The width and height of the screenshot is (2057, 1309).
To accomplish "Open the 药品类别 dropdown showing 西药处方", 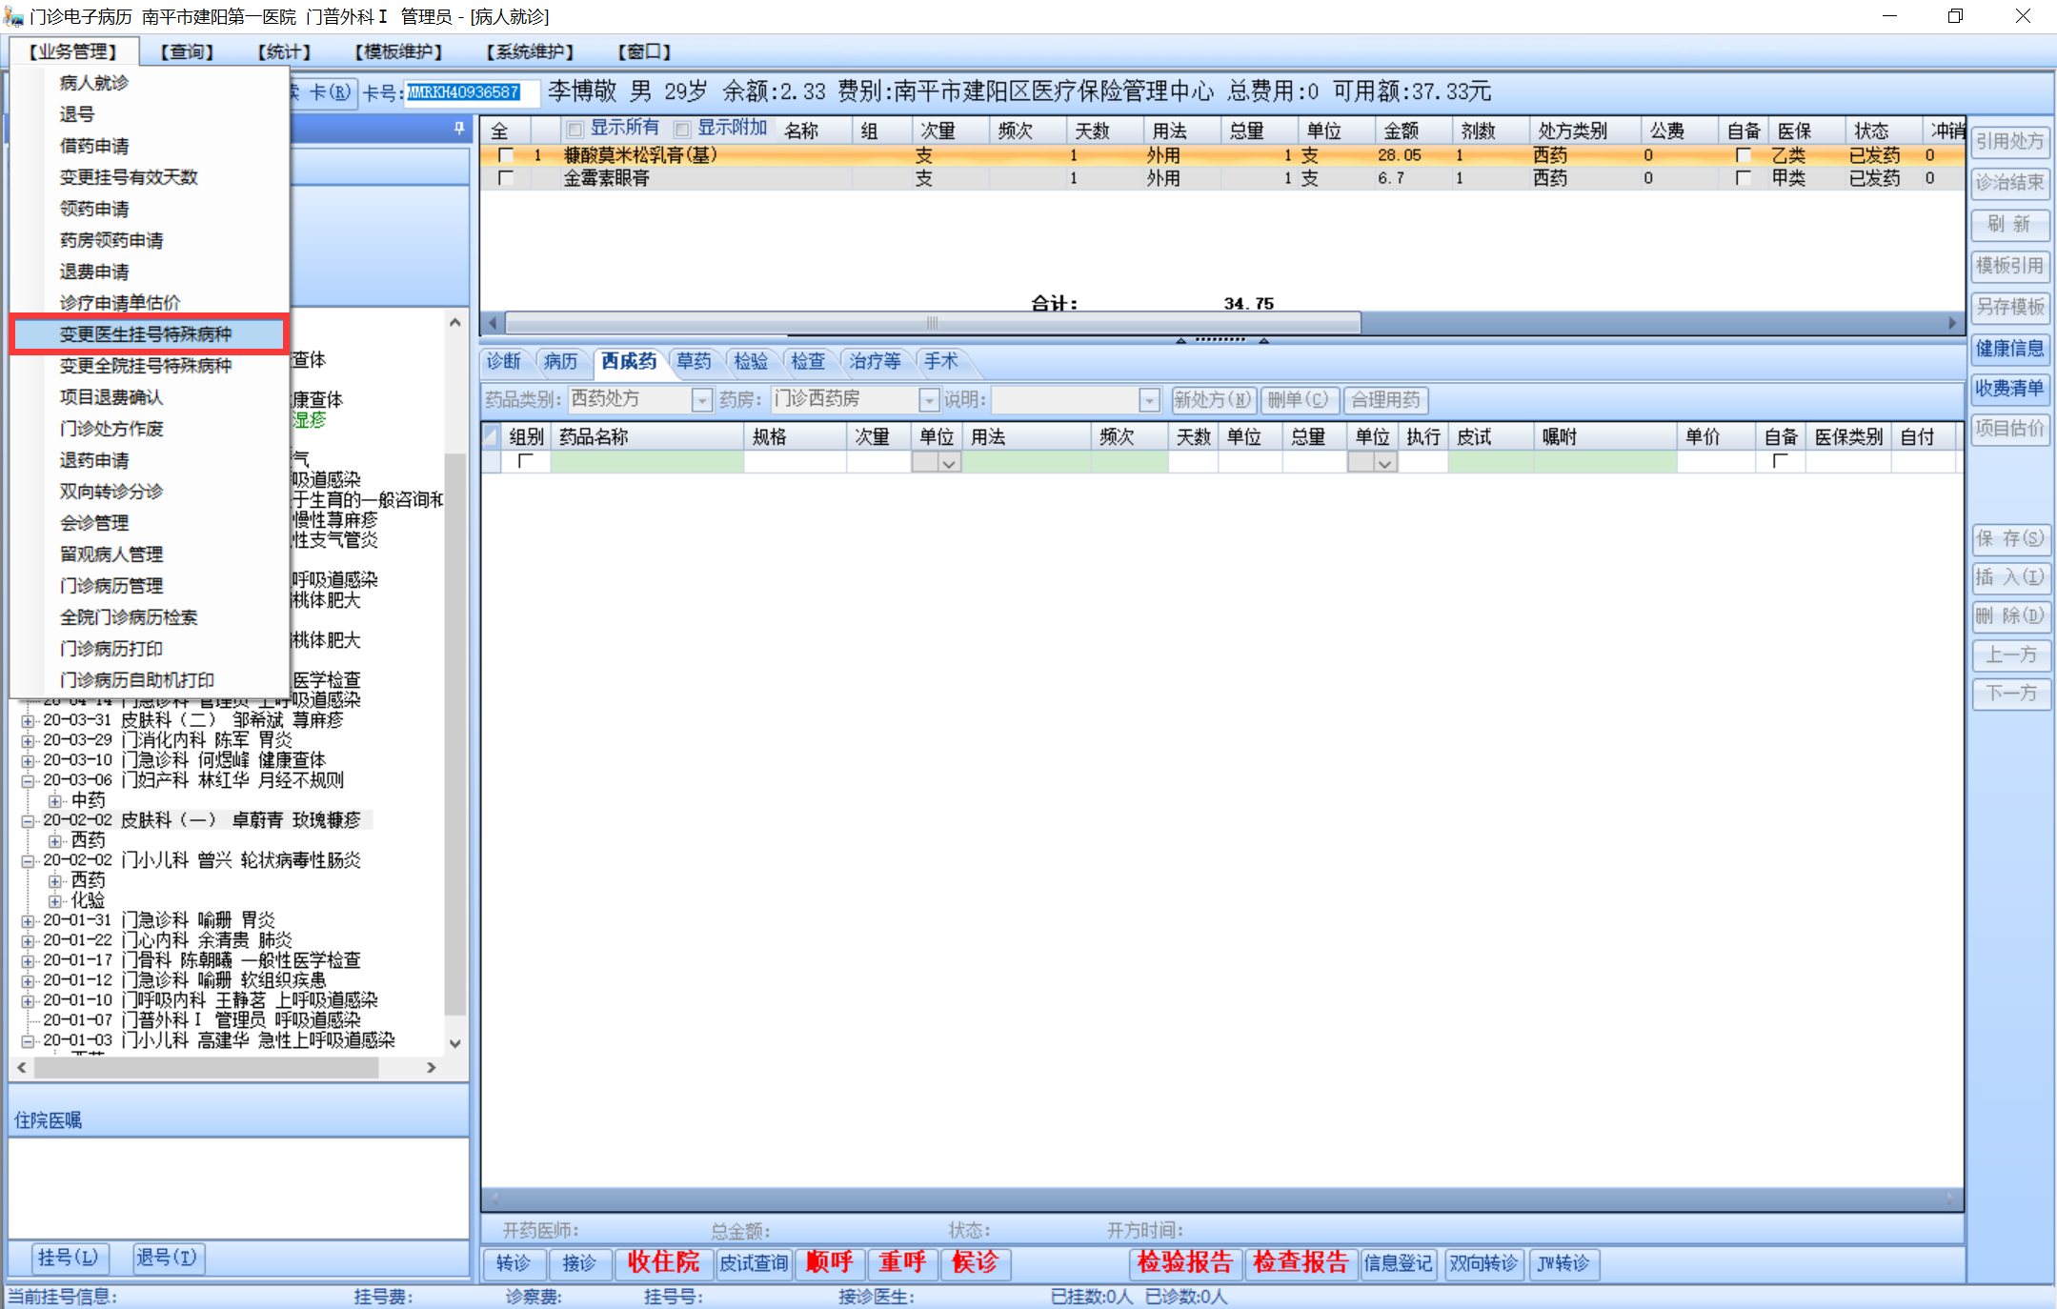I will [x=701, y=400].
